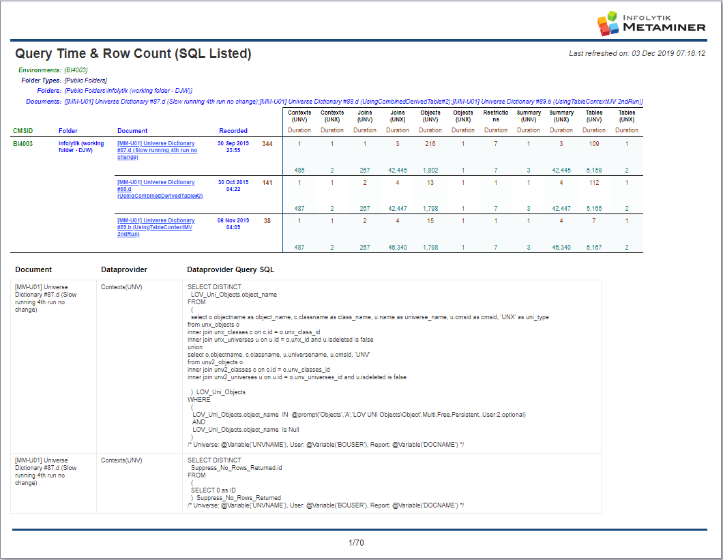Click the Contexts (UNV) column header
Viewport: 723px width, 560px height.
[299, 116]
